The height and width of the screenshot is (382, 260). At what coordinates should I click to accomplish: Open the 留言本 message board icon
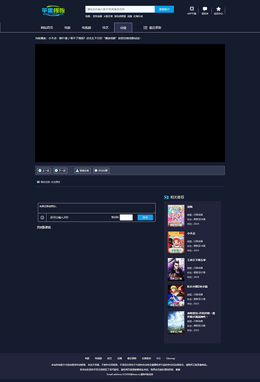tap(205, 10)
